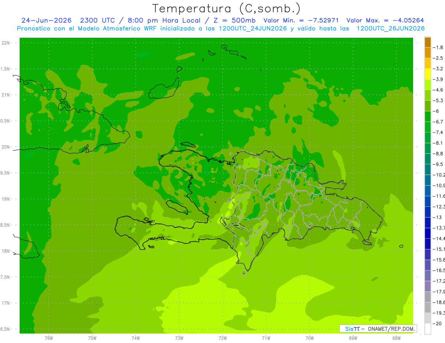Click the '18N' latitude label

(6, 251)
